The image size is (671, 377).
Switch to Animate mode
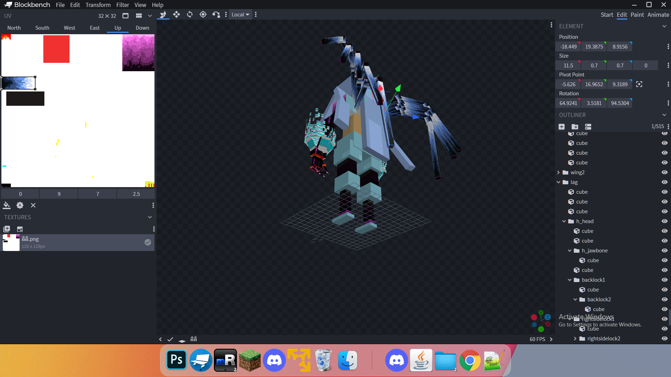coord(658,15)
